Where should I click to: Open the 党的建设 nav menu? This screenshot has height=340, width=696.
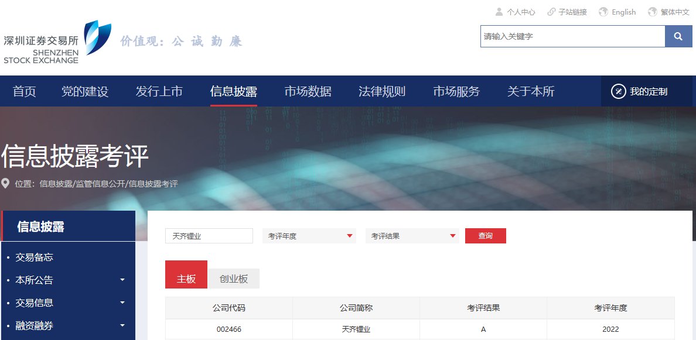(x=85, y=92)
